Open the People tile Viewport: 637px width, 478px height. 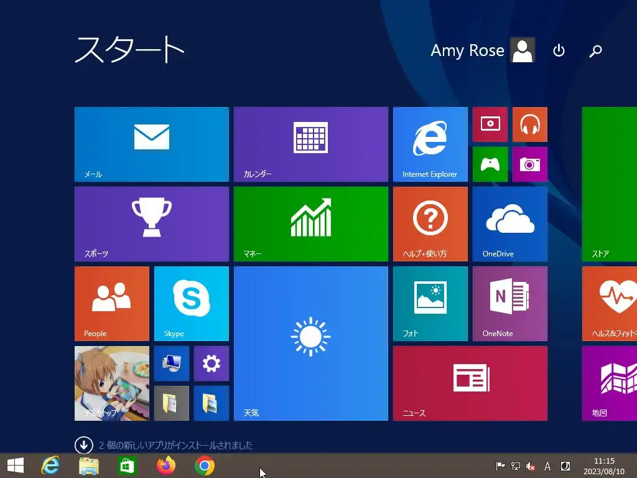click(112, 304)
